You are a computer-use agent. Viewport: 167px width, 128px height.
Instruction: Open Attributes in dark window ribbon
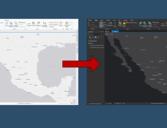[x=156, y=23]
